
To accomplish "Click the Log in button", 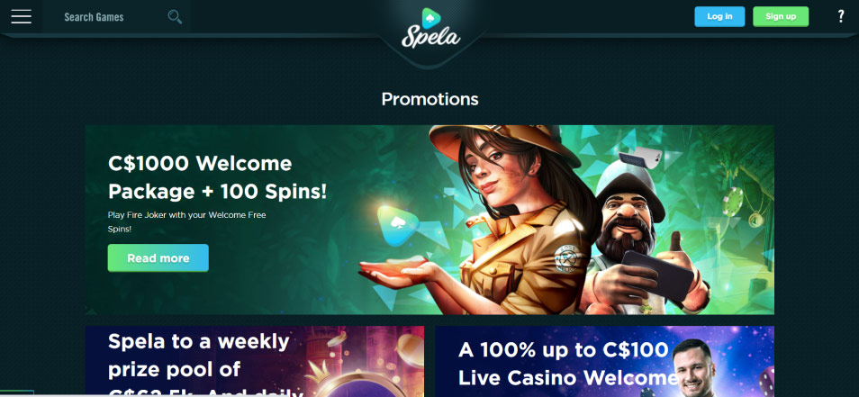I will [719, 16].
